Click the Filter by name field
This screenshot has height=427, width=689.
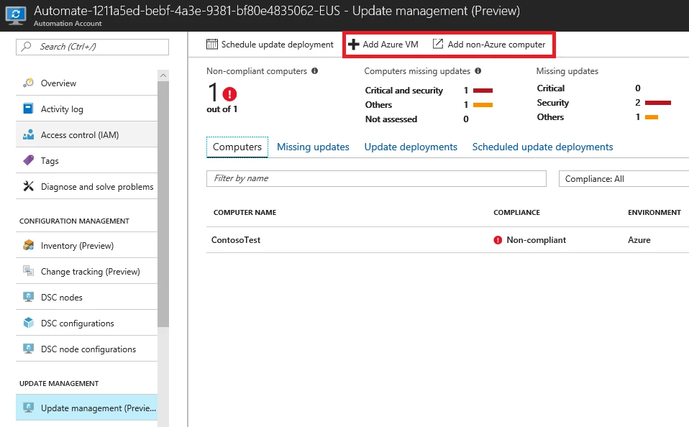pyautogui.click(x=377, y=178)
